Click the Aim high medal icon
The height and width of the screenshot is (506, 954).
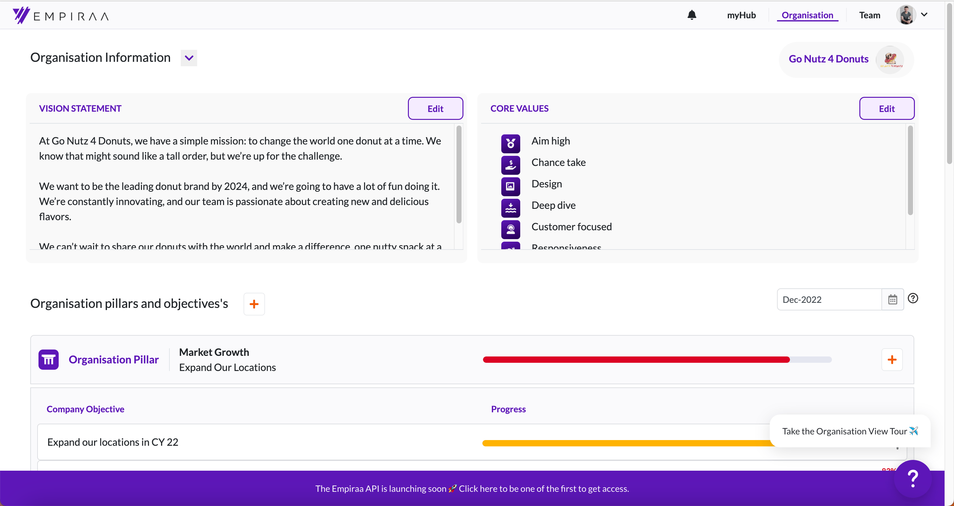point(510,143)
